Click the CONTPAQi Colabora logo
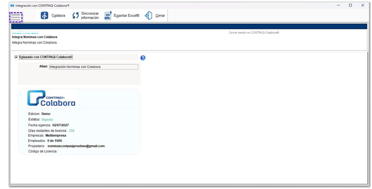 pyautogui.click(x=51, y=98)
